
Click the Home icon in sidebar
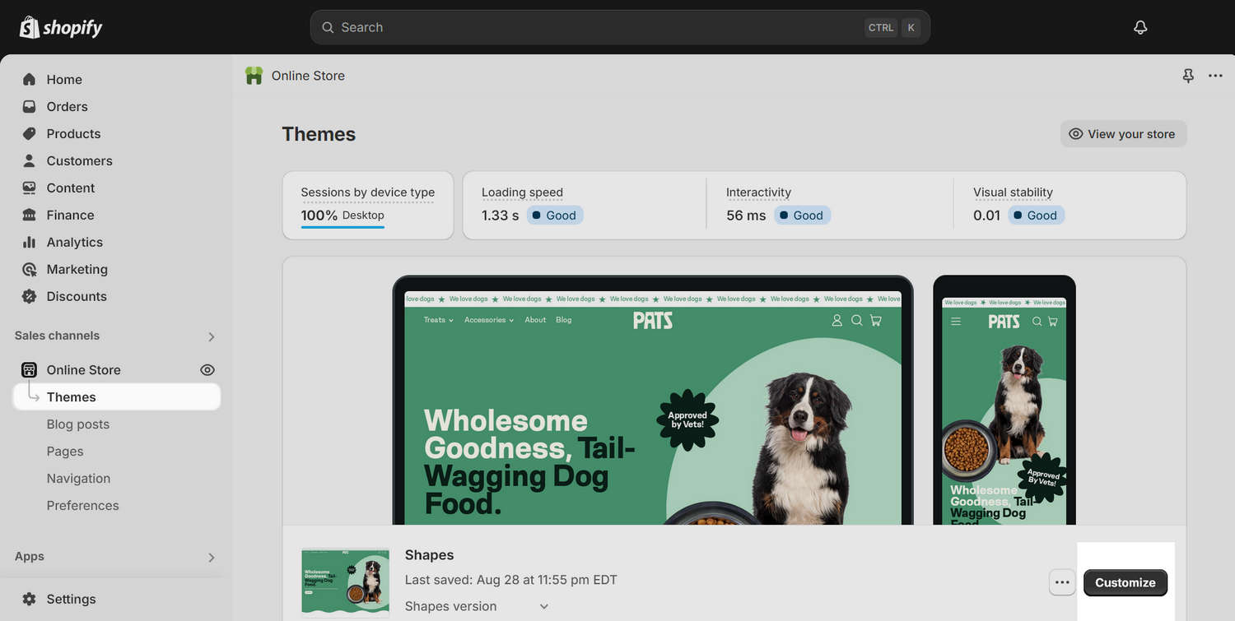(30, 79)
